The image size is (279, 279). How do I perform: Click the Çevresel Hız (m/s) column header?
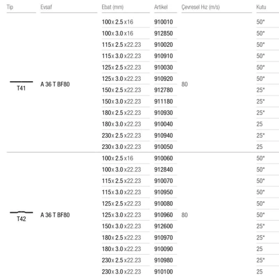pyautogui.click(x=201, y=7)
